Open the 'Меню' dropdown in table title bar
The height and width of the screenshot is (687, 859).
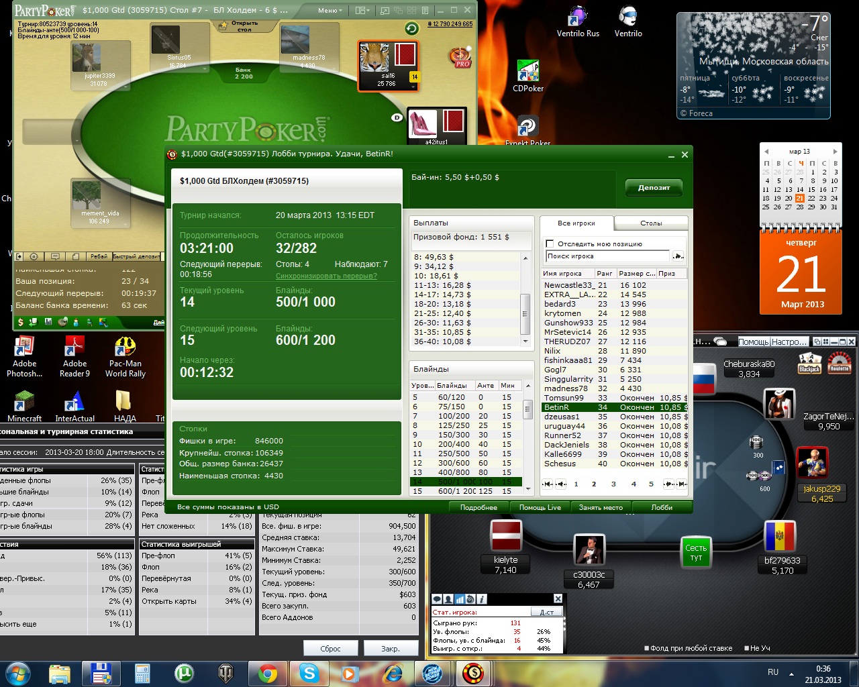(330, 11)
